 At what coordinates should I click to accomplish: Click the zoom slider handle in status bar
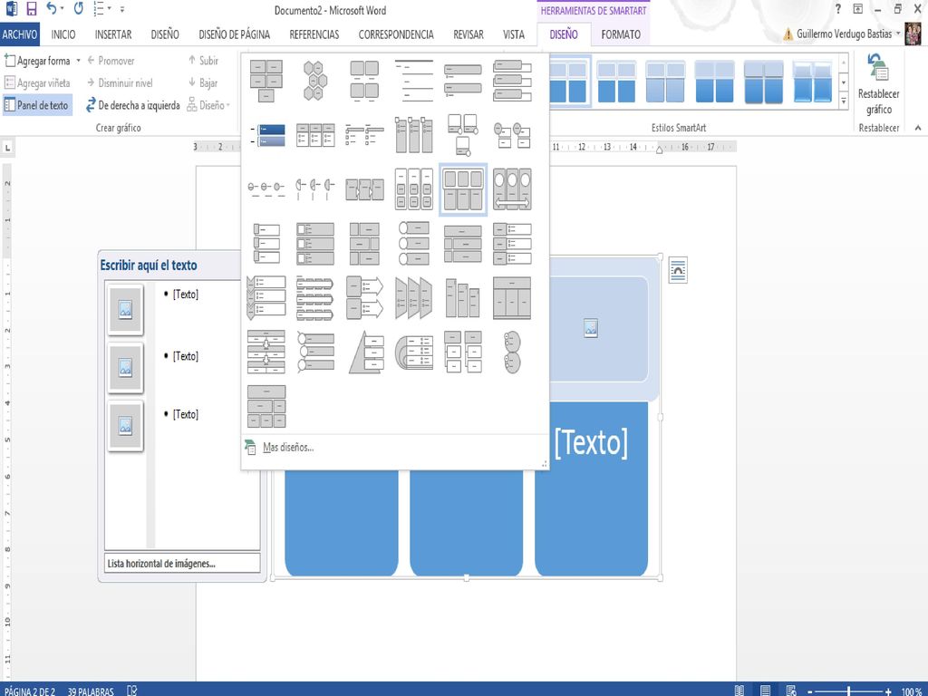[x=848, y=691]
